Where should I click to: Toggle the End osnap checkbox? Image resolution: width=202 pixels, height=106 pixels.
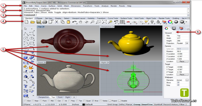tap(26, 101)
